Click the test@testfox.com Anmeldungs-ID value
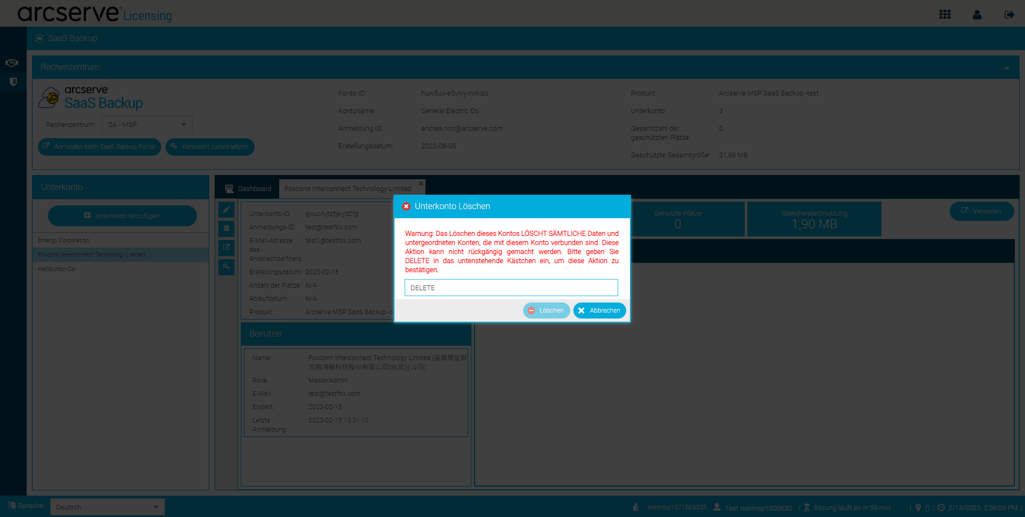The image size is (1025, 517). coord(331,227)
